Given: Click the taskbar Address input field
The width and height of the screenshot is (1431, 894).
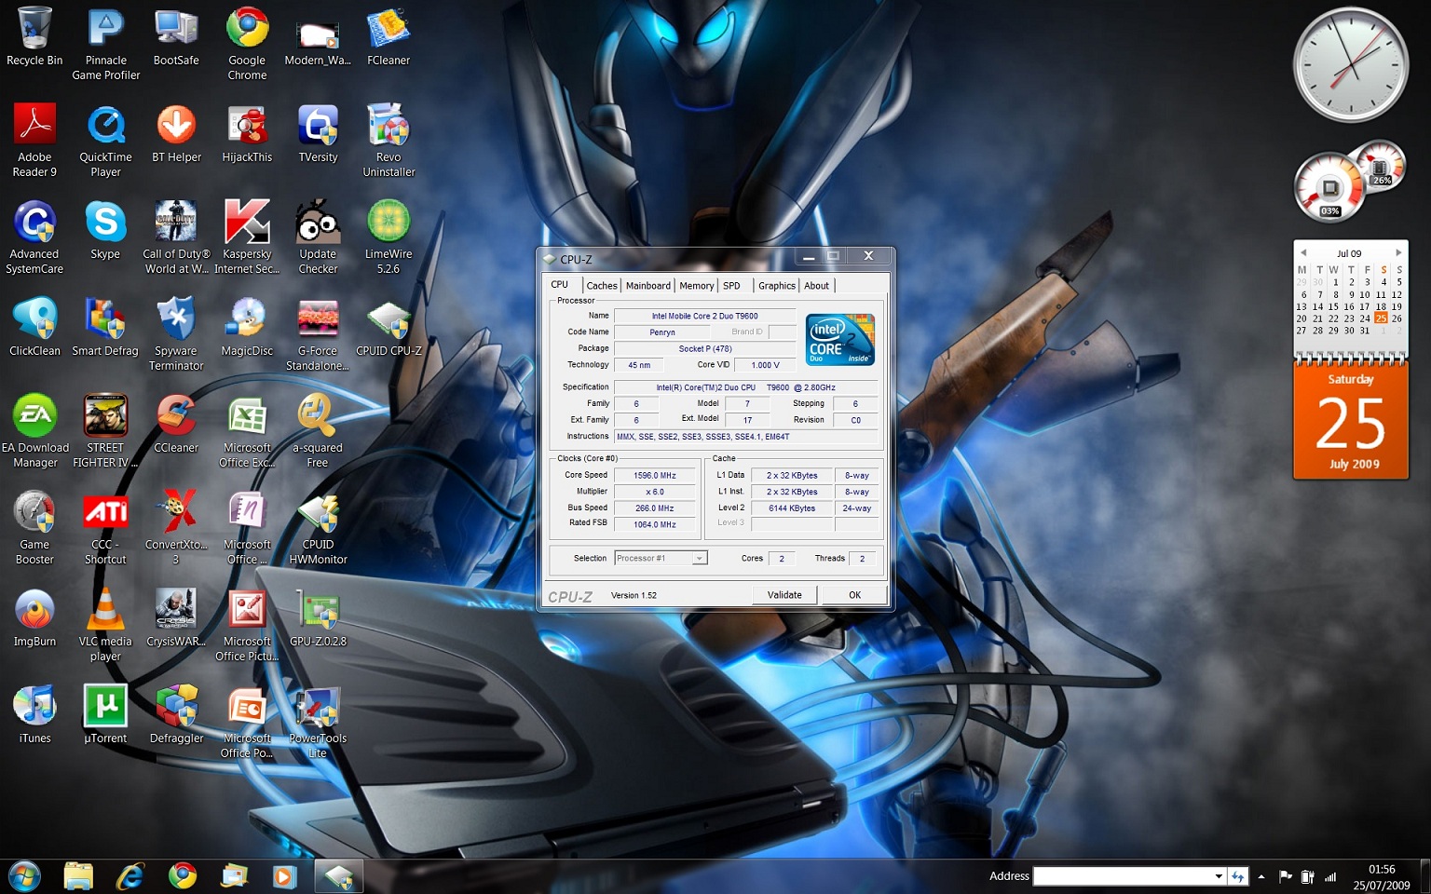Looking at the screenshot, I should [x=1123, y=876].
